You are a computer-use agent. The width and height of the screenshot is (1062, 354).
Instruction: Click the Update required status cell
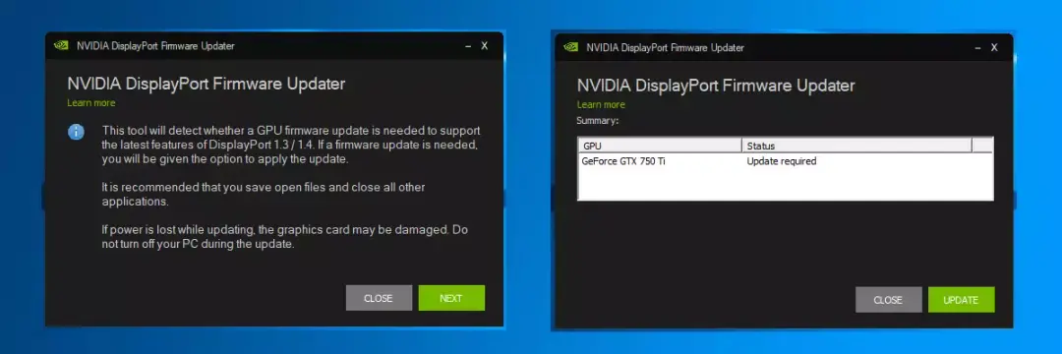pyautogui.click(x=782, y=161)
